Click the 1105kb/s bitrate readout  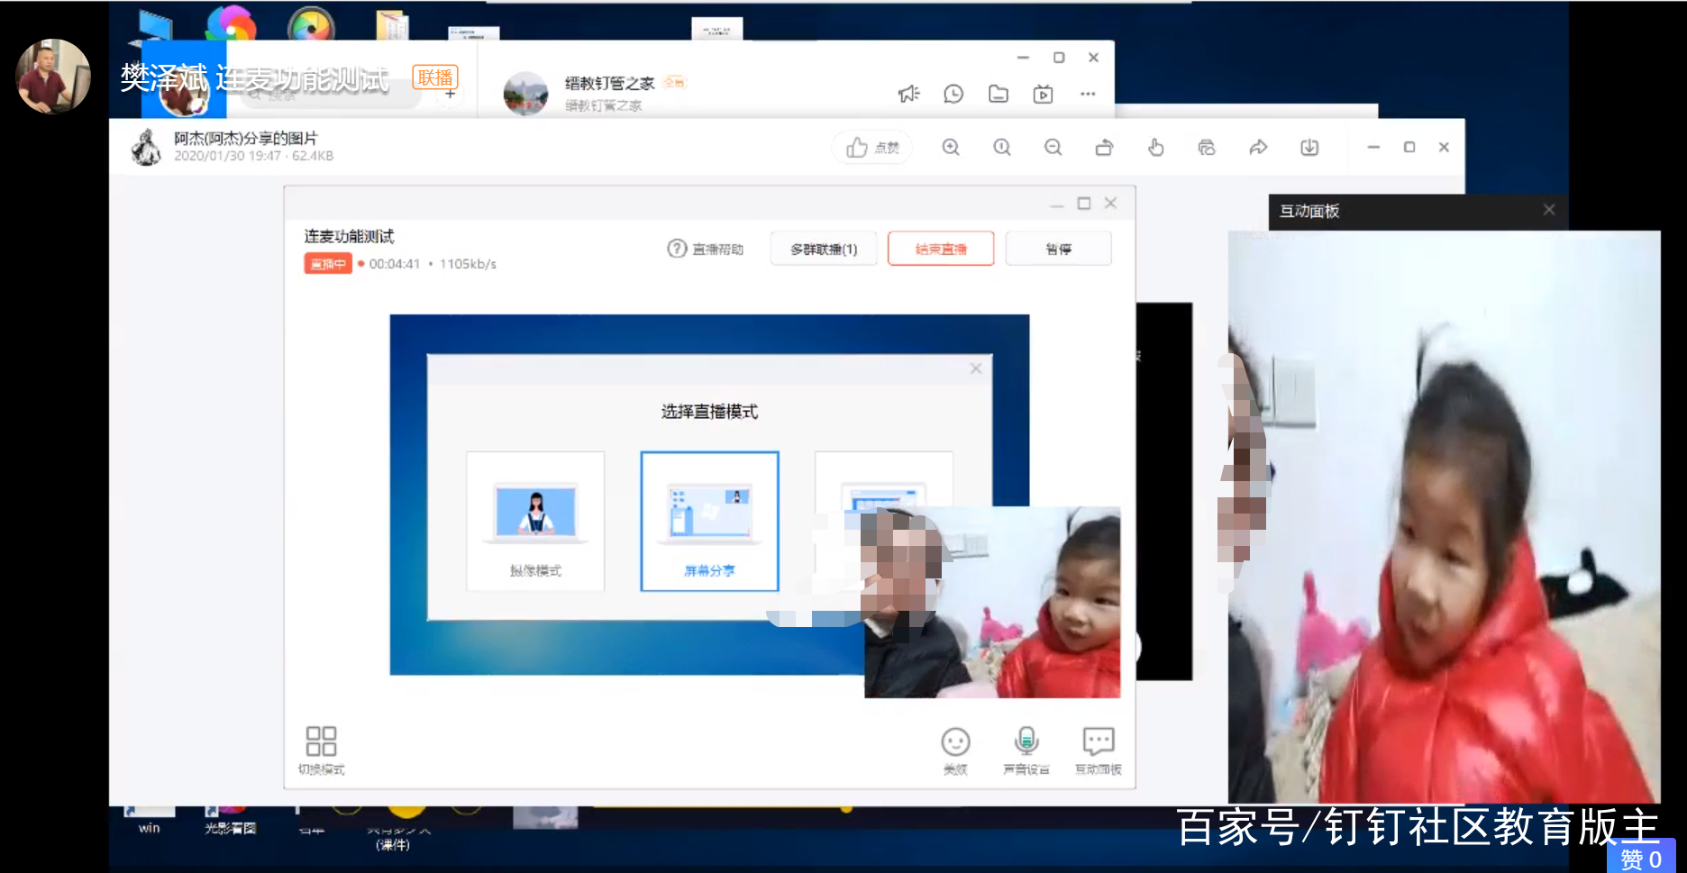(468, 264)
